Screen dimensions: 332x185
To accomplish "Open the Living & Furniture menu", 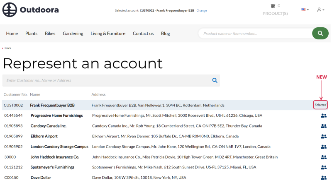I will tap(108, 34).
